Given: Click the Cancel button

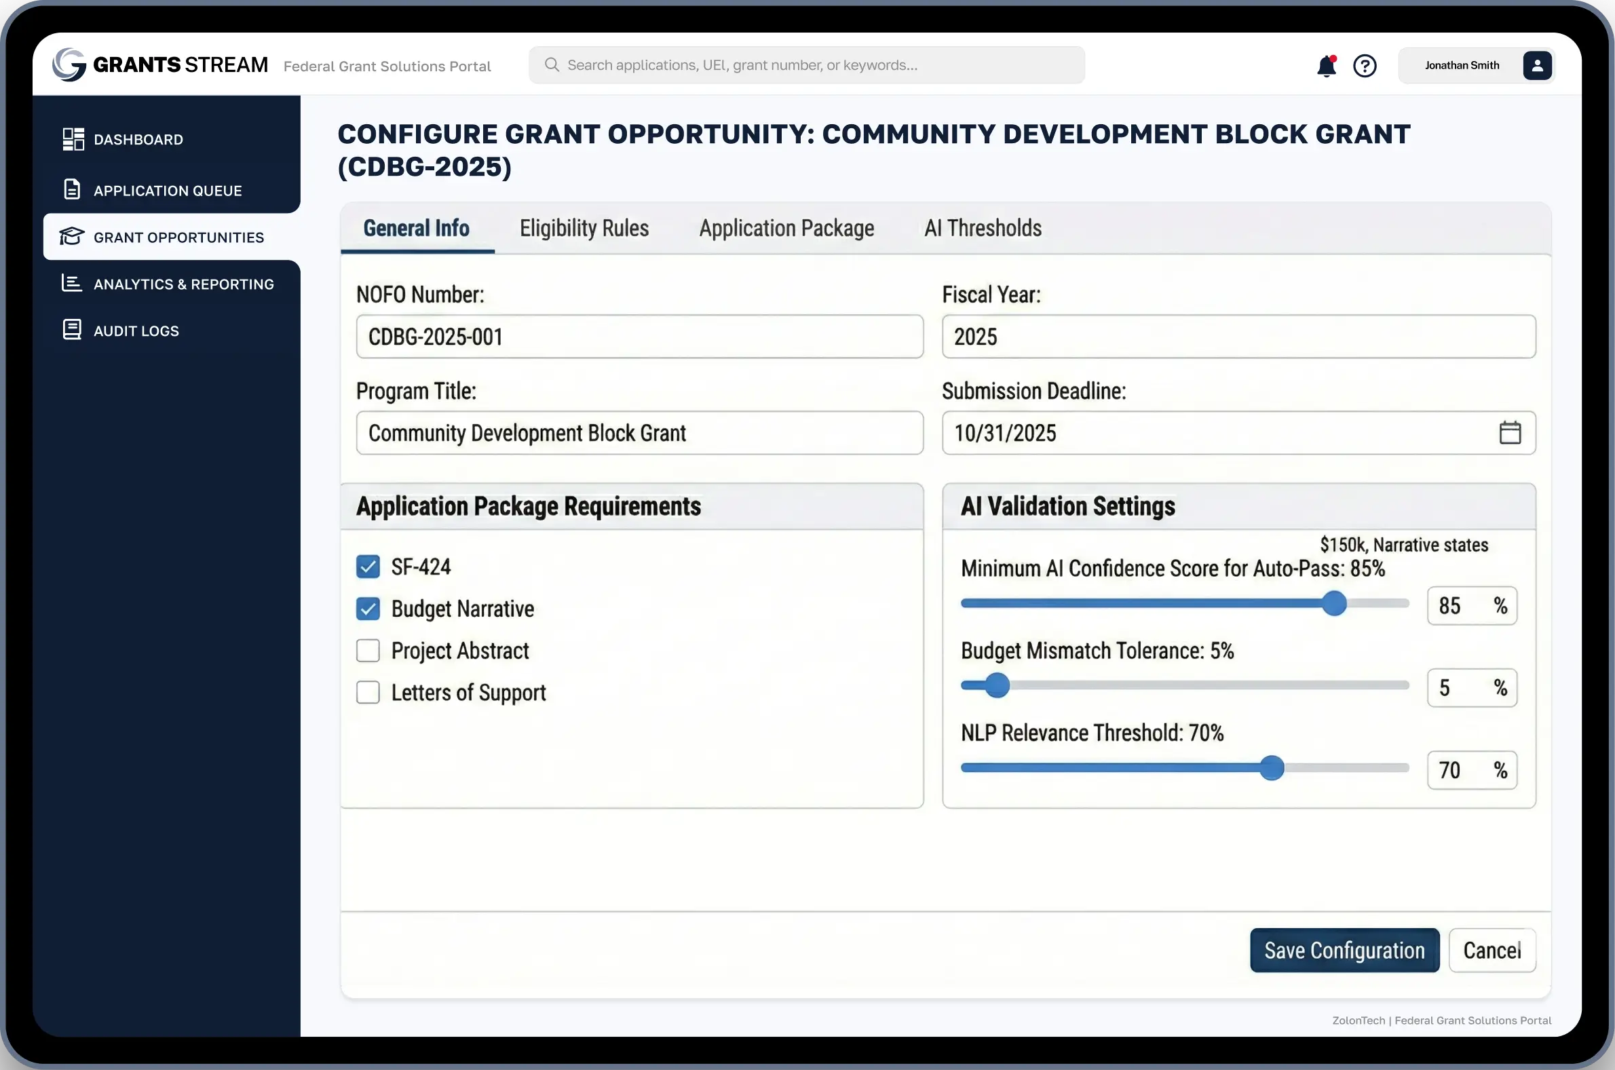Looking at the screenshot, I should tap(1491, 950).
